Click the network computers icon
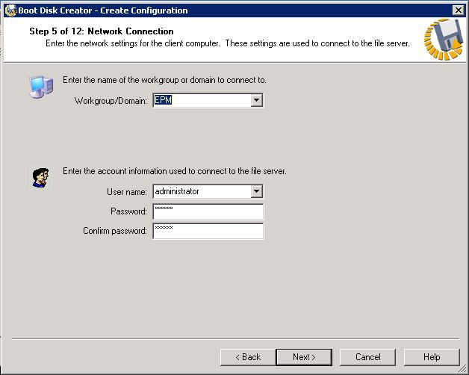This screenshot has width=469, height=375. pos(41,87)
